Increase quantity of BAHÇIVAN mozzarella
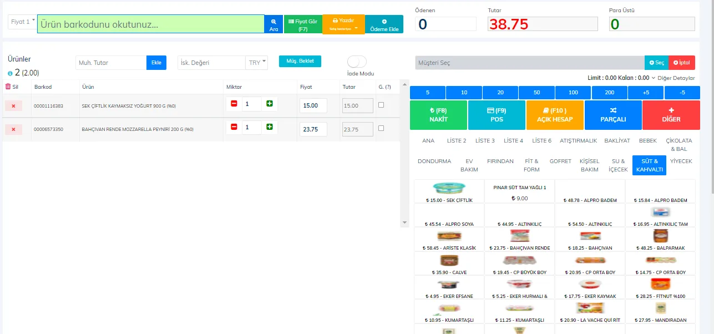This screenshot has width=714, height=334. coord(270,127)
